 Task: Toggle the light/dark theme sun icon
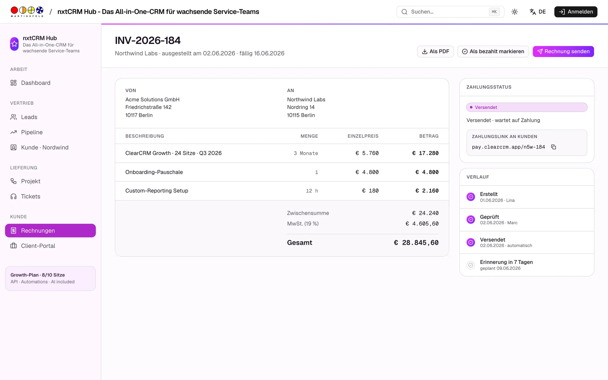515,12
